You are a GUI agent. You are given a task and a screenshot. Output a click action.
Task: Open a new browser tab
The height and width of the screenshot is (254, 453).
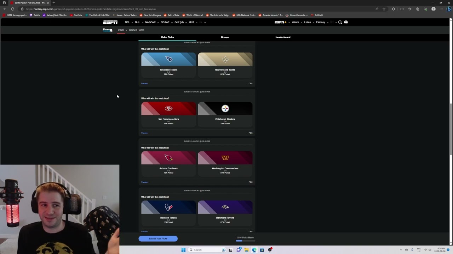pyautogui.click(x=54, y=3)
